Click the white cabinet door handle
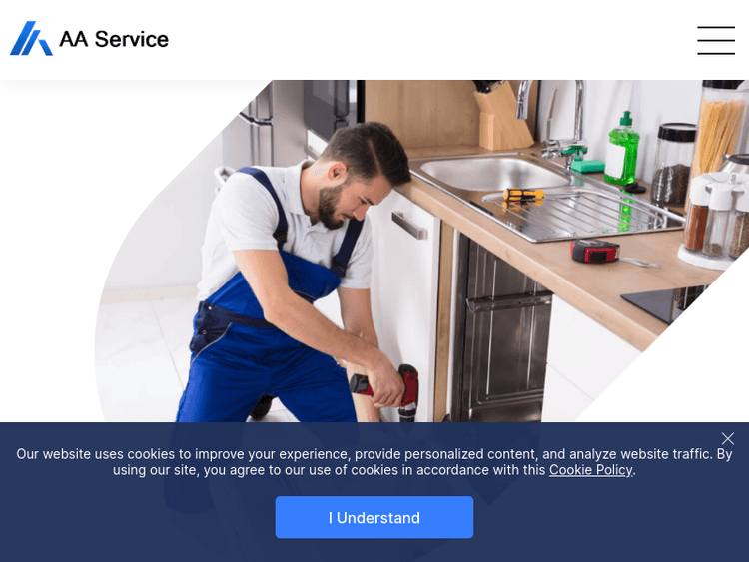The height and width of the screenshot is (562, 749). click(x=408, y=225)
